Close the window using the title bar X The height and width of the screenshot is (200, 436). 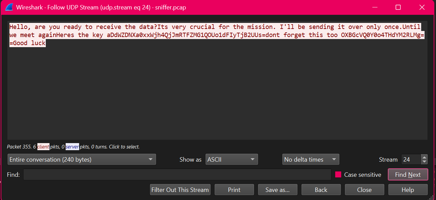(422, 7)
